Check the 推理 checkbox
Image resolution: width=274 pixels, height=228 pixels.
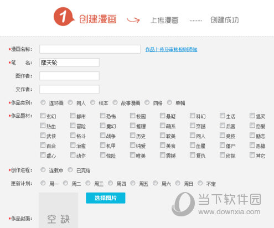[132, 126]
